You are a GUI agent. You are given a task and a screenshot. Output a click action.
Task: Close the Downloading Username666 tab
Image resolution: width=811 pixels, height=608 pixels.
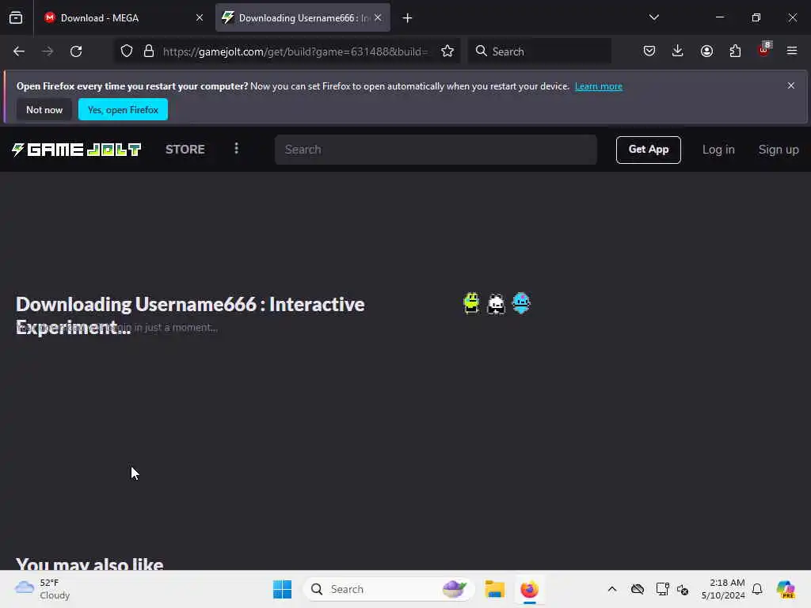[378, 18]
